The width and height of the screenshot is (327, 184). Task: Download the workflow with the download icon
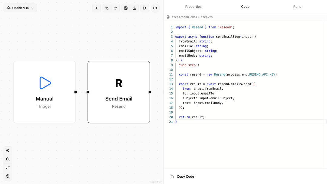tap(134, 8)
